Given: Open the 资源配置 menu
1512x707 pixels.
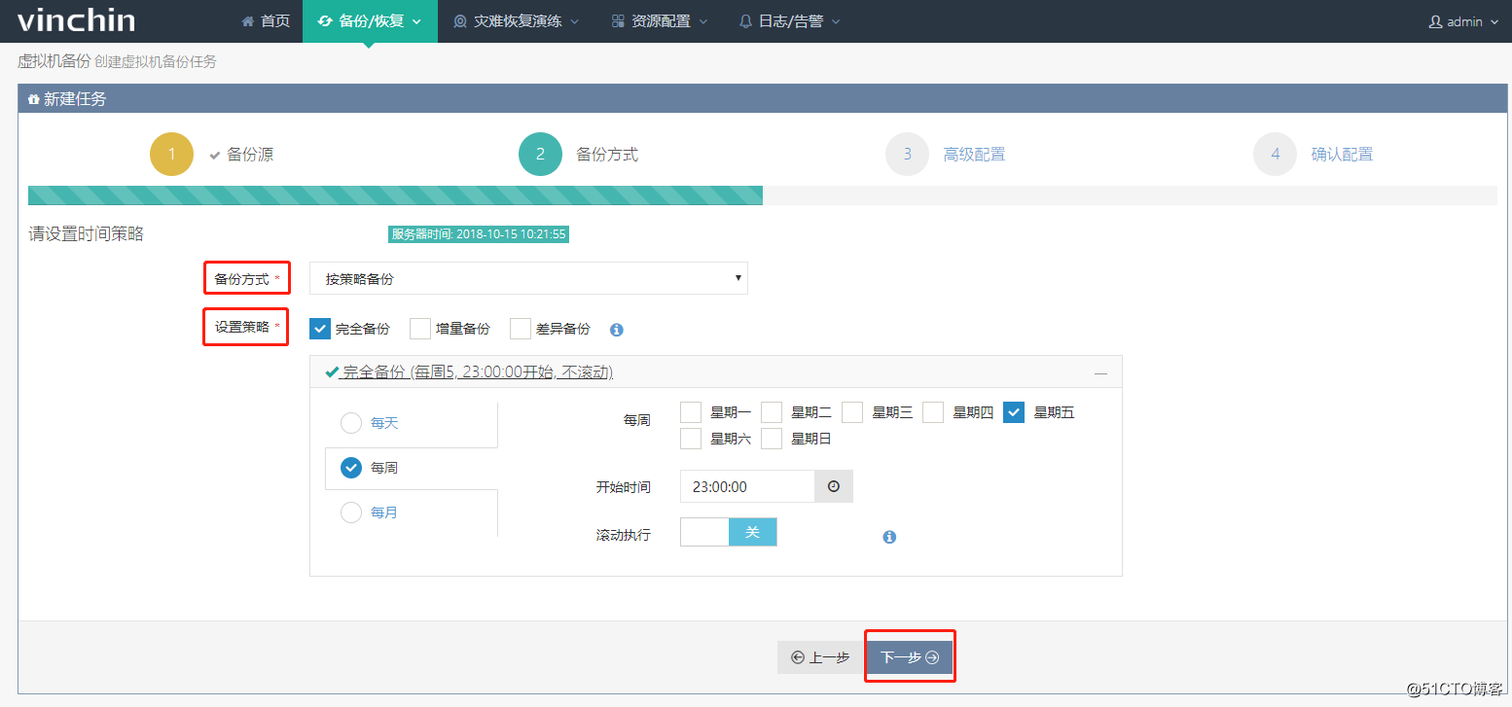Looking at the screenshot, I should point(659,20).
